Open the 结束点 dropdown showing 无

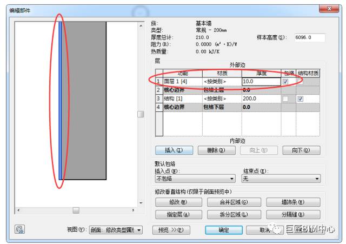coord(281,179)
